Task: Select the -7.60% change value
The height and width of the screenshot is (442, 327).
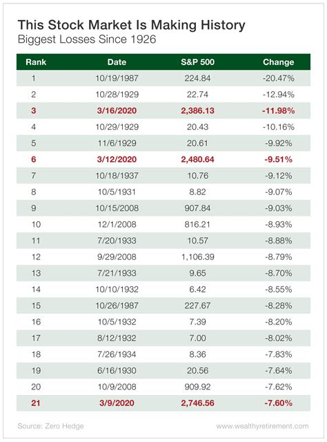Action: point(278,403)
